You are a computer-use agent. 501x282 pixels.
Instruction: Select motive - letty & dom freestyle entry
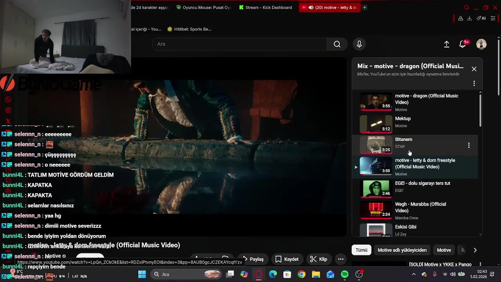[x=415, y=167]
